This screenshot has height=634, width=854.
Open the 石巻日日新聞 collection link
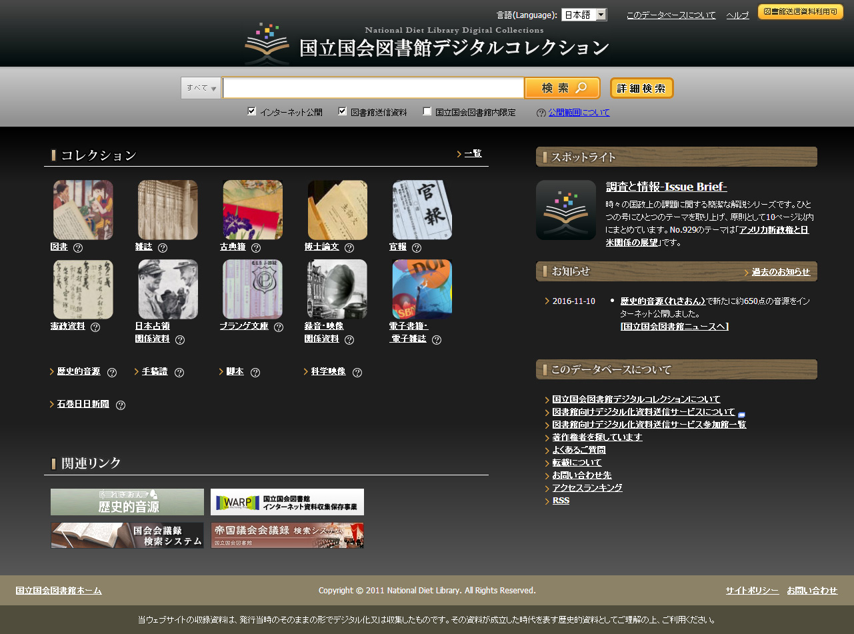pyautogui.click(x=83, y=404)
